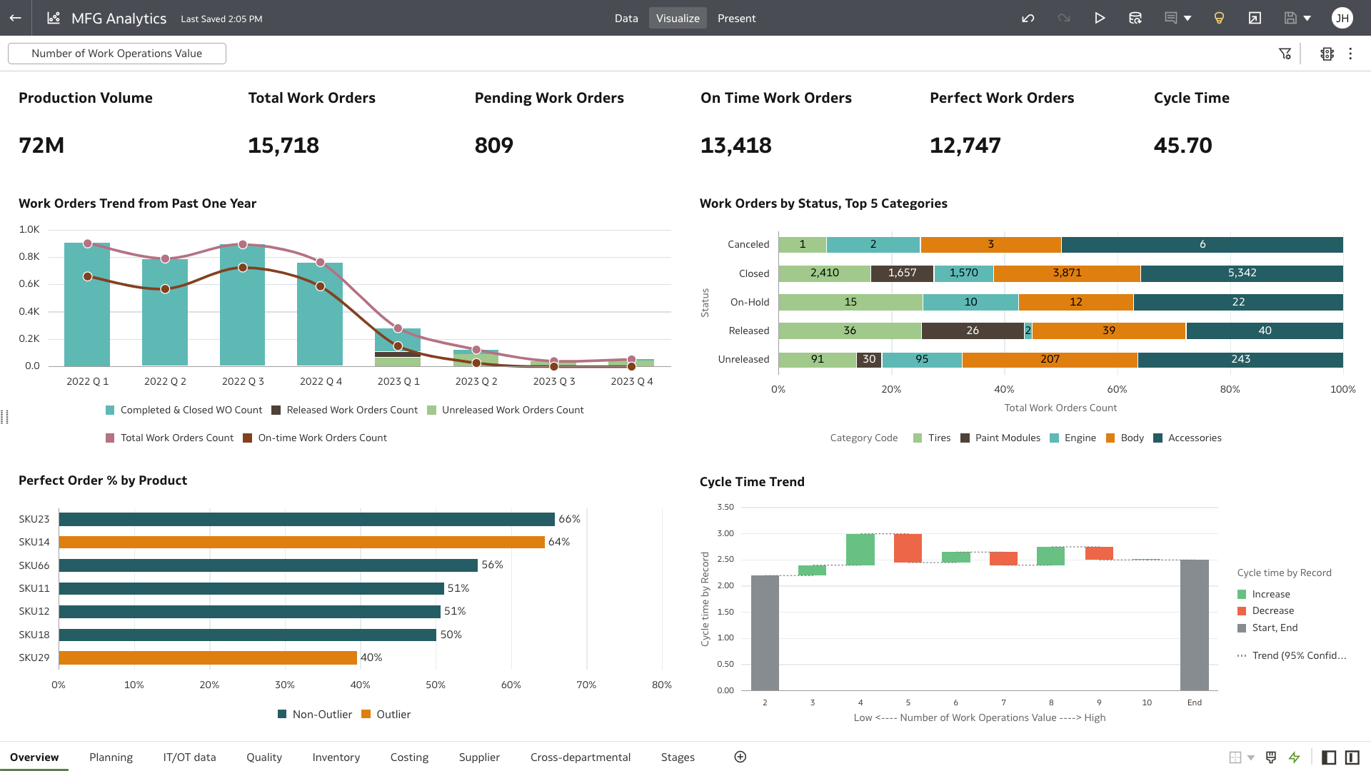Open the Quality tab at the bottom
The height and width of the screenshot is (771, 1371).
263,757
